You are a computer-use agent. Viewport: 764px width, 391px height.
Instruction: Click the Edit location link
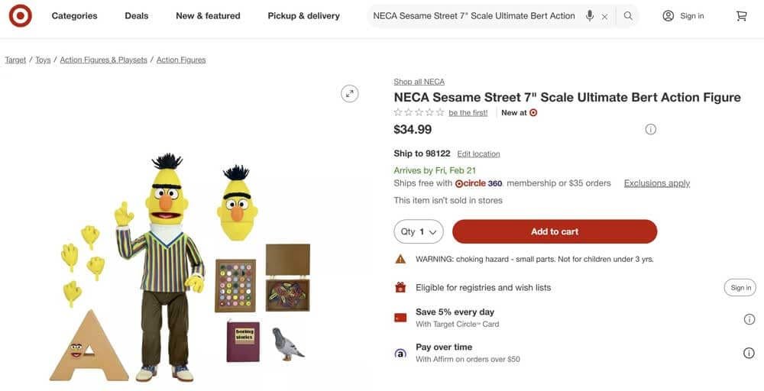(478, 153)
